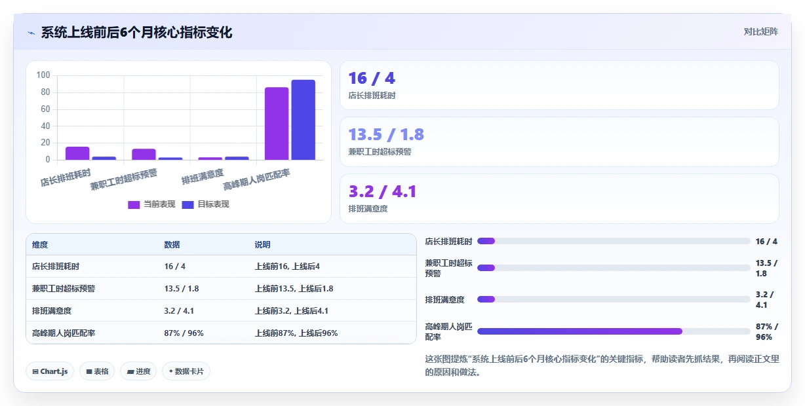Click the 高峰期人岗匹配率 progress bar
Viewport: 805px width, 406px height.
pyautogui.click(x=614, y=331)
